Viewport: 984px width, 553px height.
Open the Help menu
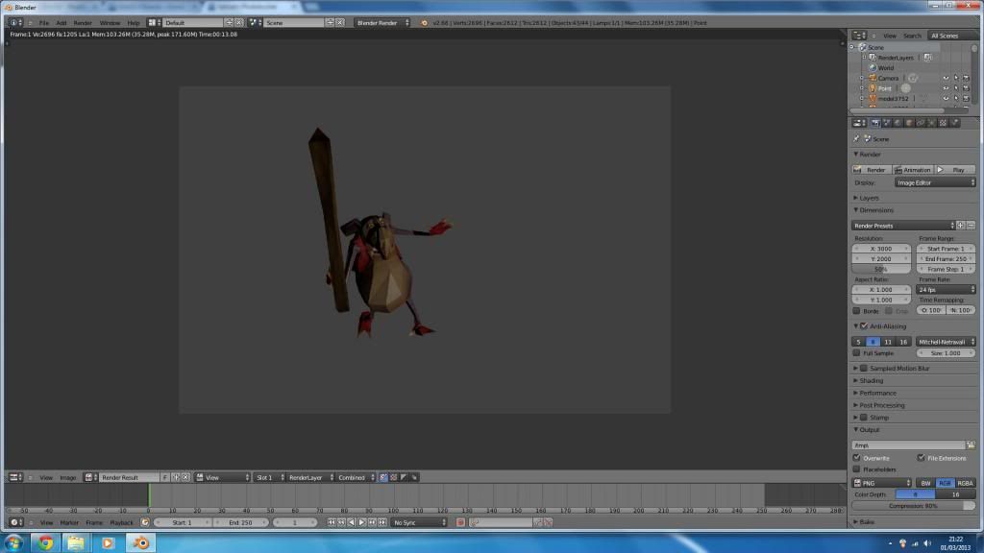pos(134,23)
